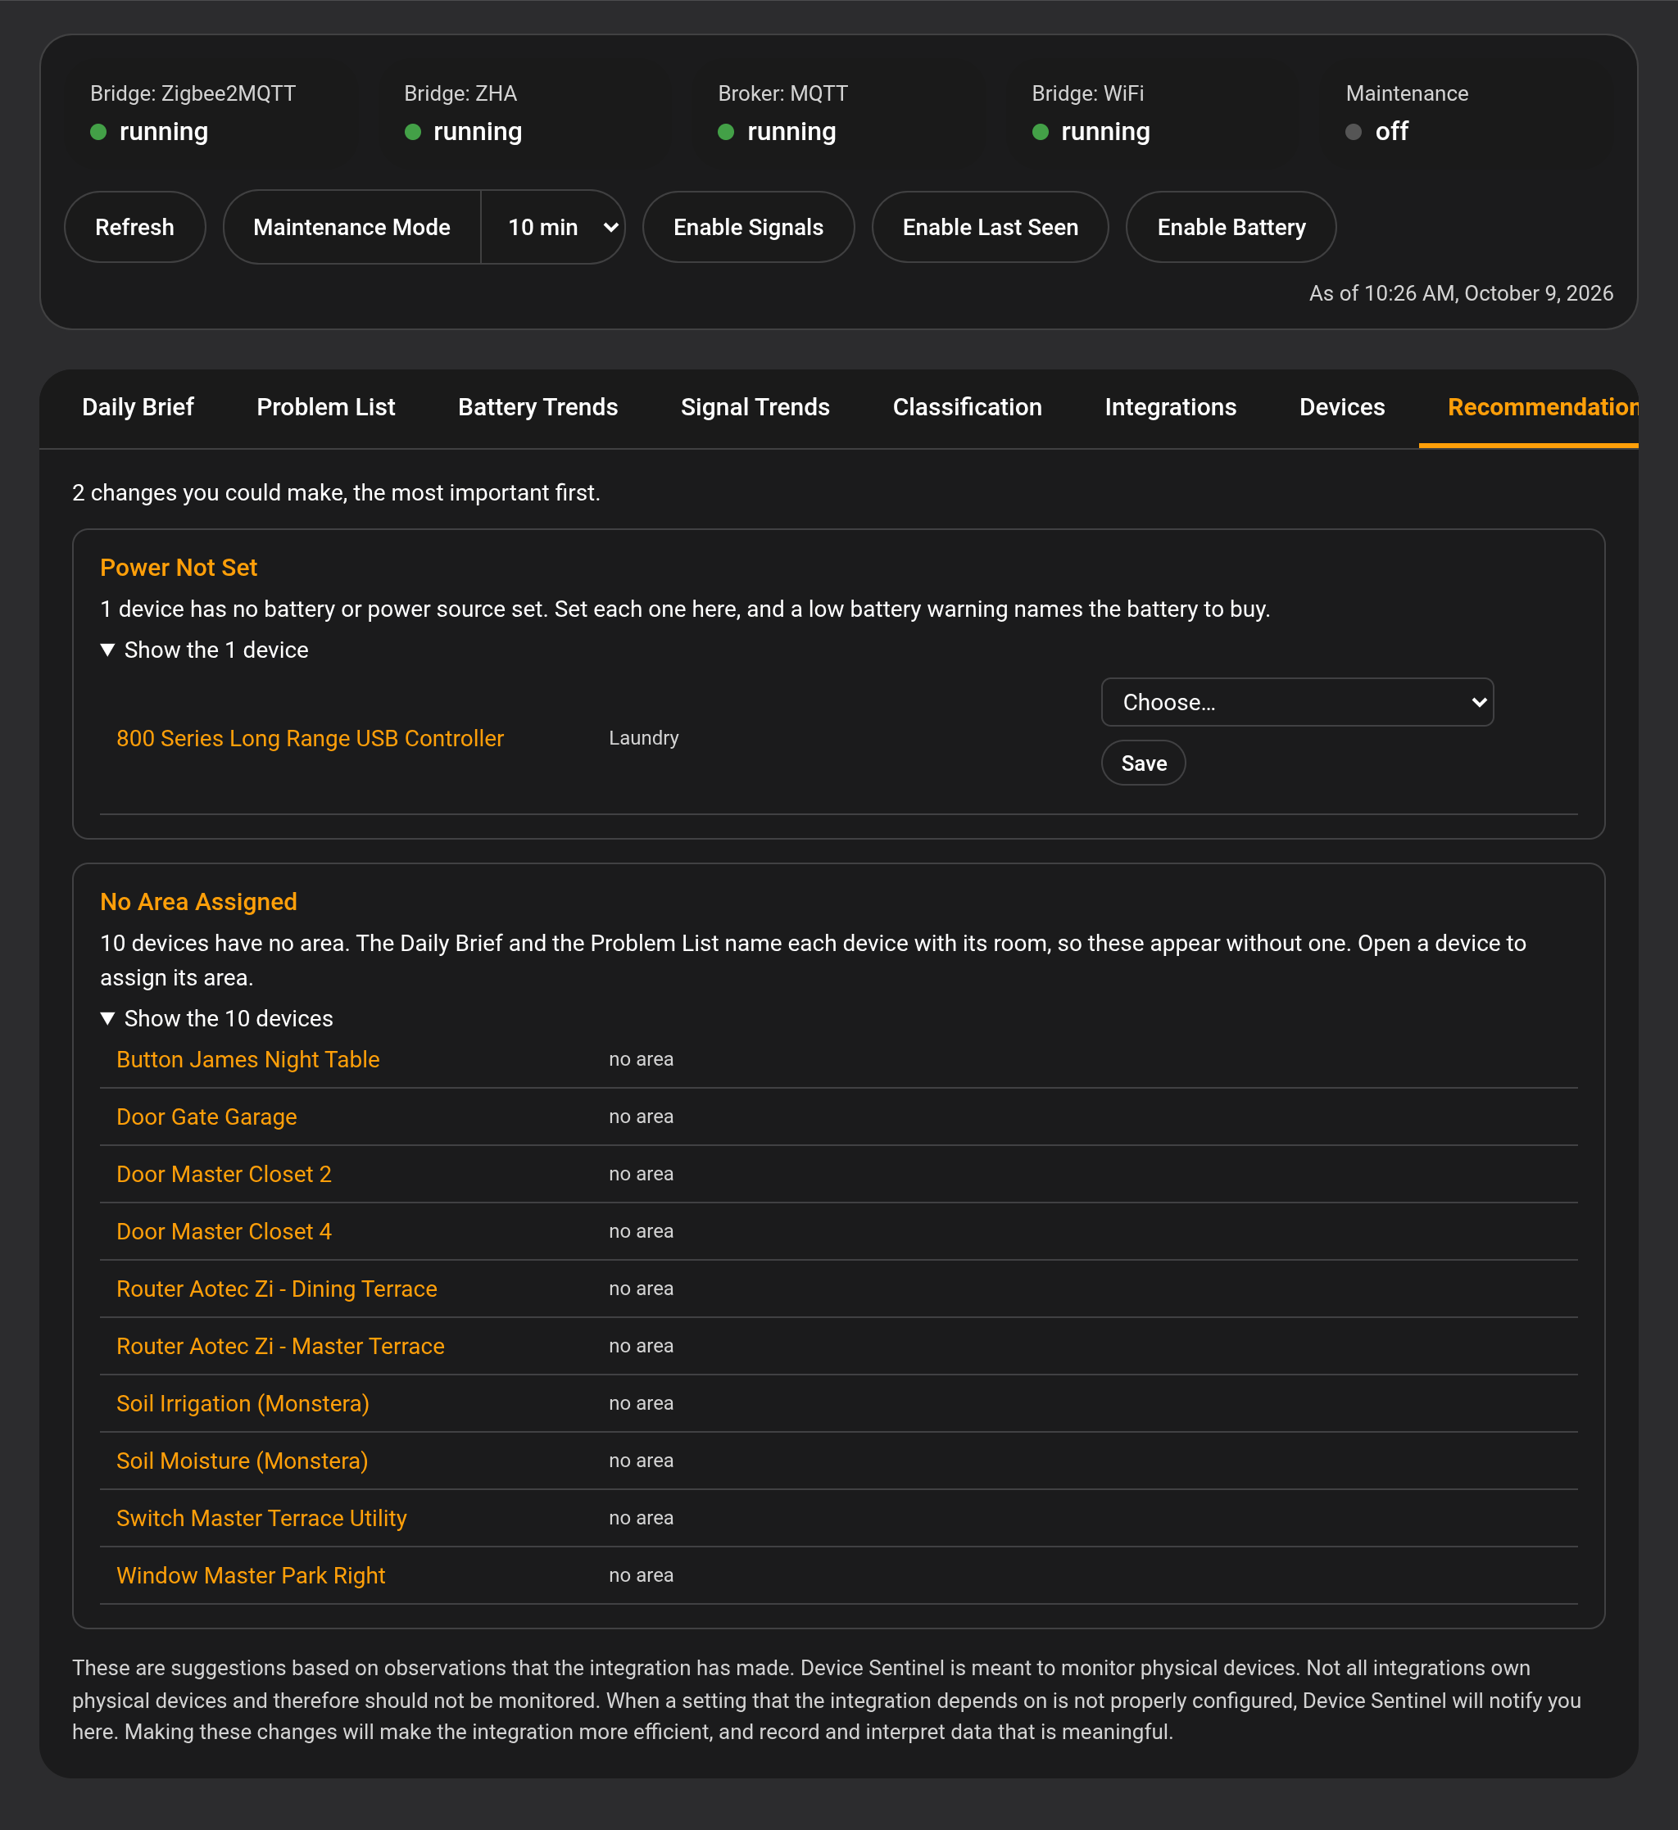Select the Signal Trends tab
This screenshot has height=1830, width=1678.
coord(755,406)
